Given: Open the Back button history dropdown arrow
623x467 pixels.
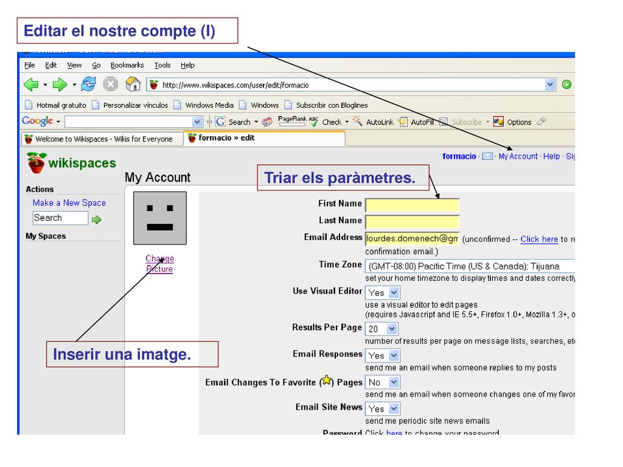Looking at the screenshot, I should click(x=45, y=85).
